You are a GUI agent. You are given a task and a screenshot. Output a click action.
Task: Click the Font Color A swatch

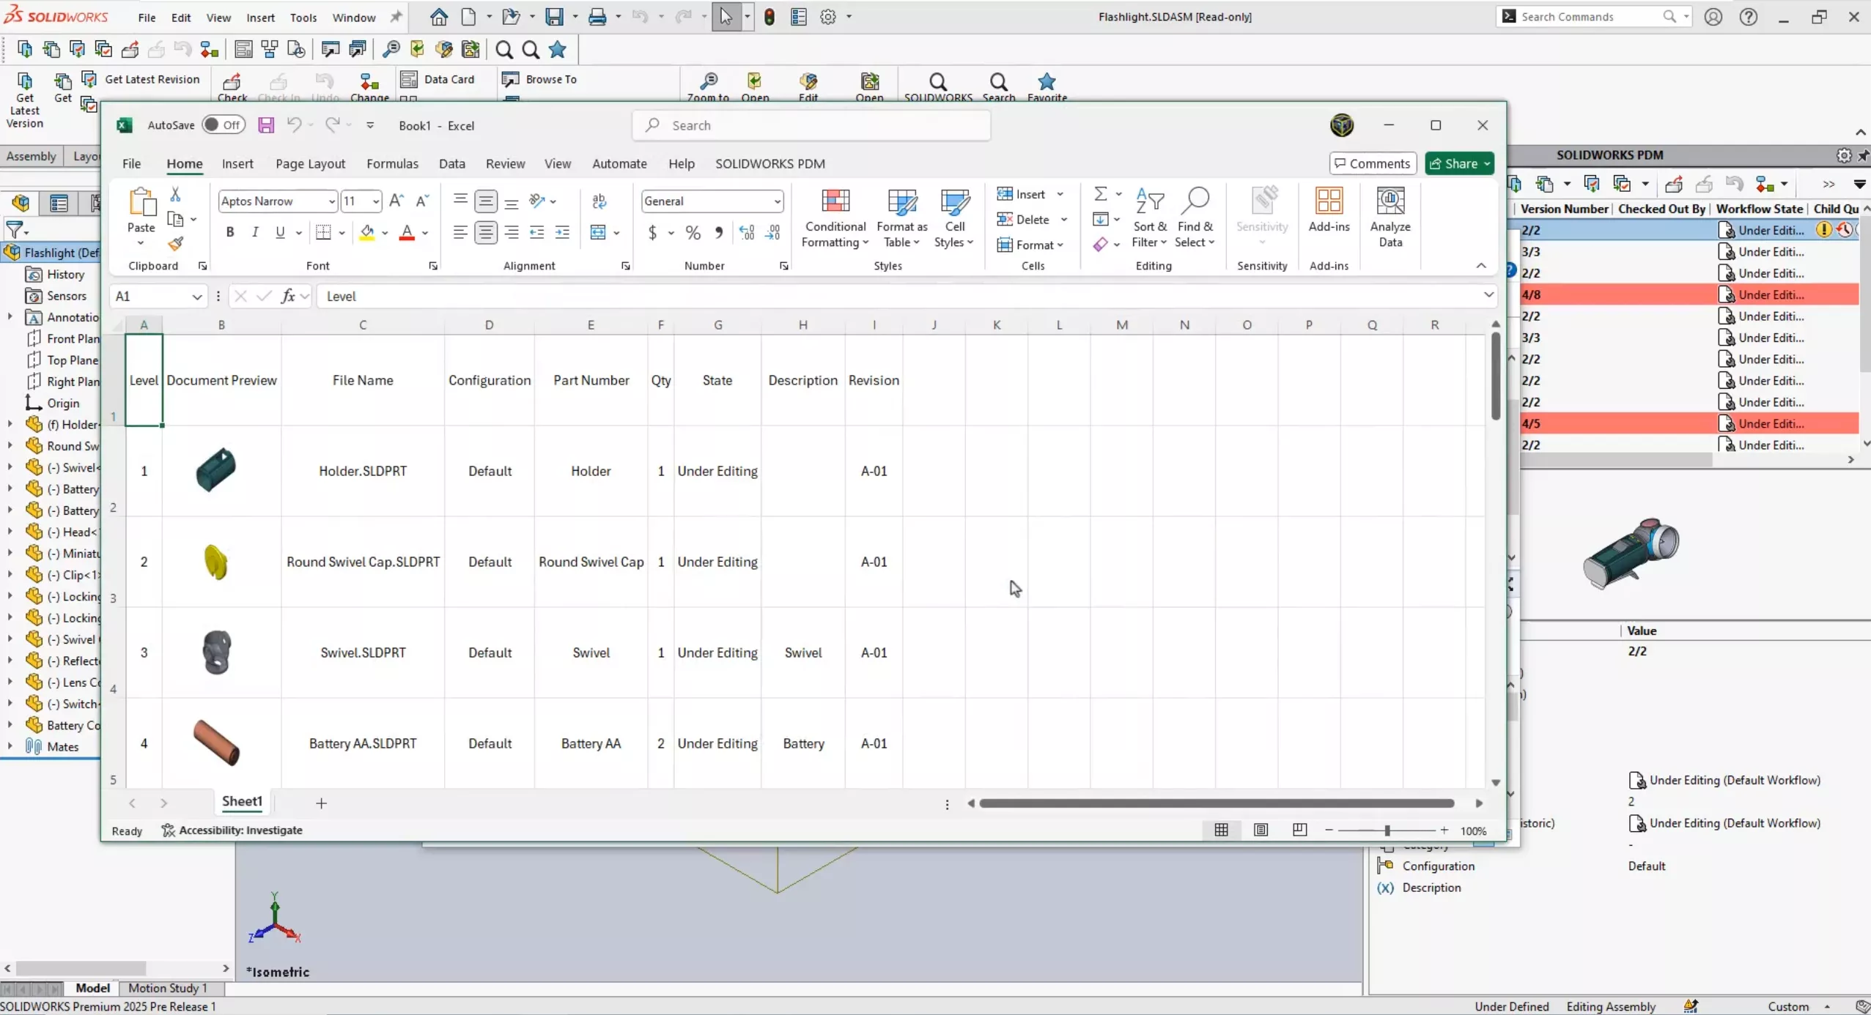[x=407, y=233]
